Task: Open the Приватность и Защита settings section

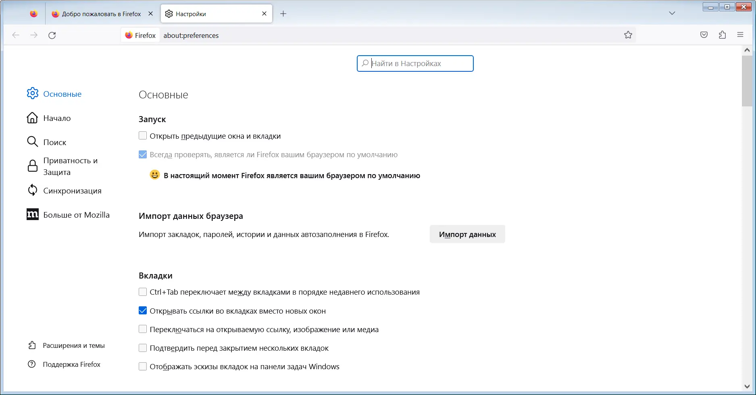Action: [x=70, y=166]
